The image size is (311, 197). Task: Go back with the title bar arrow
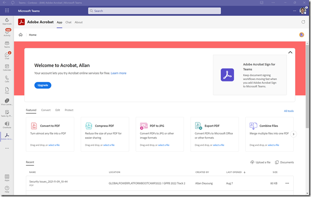4,2
